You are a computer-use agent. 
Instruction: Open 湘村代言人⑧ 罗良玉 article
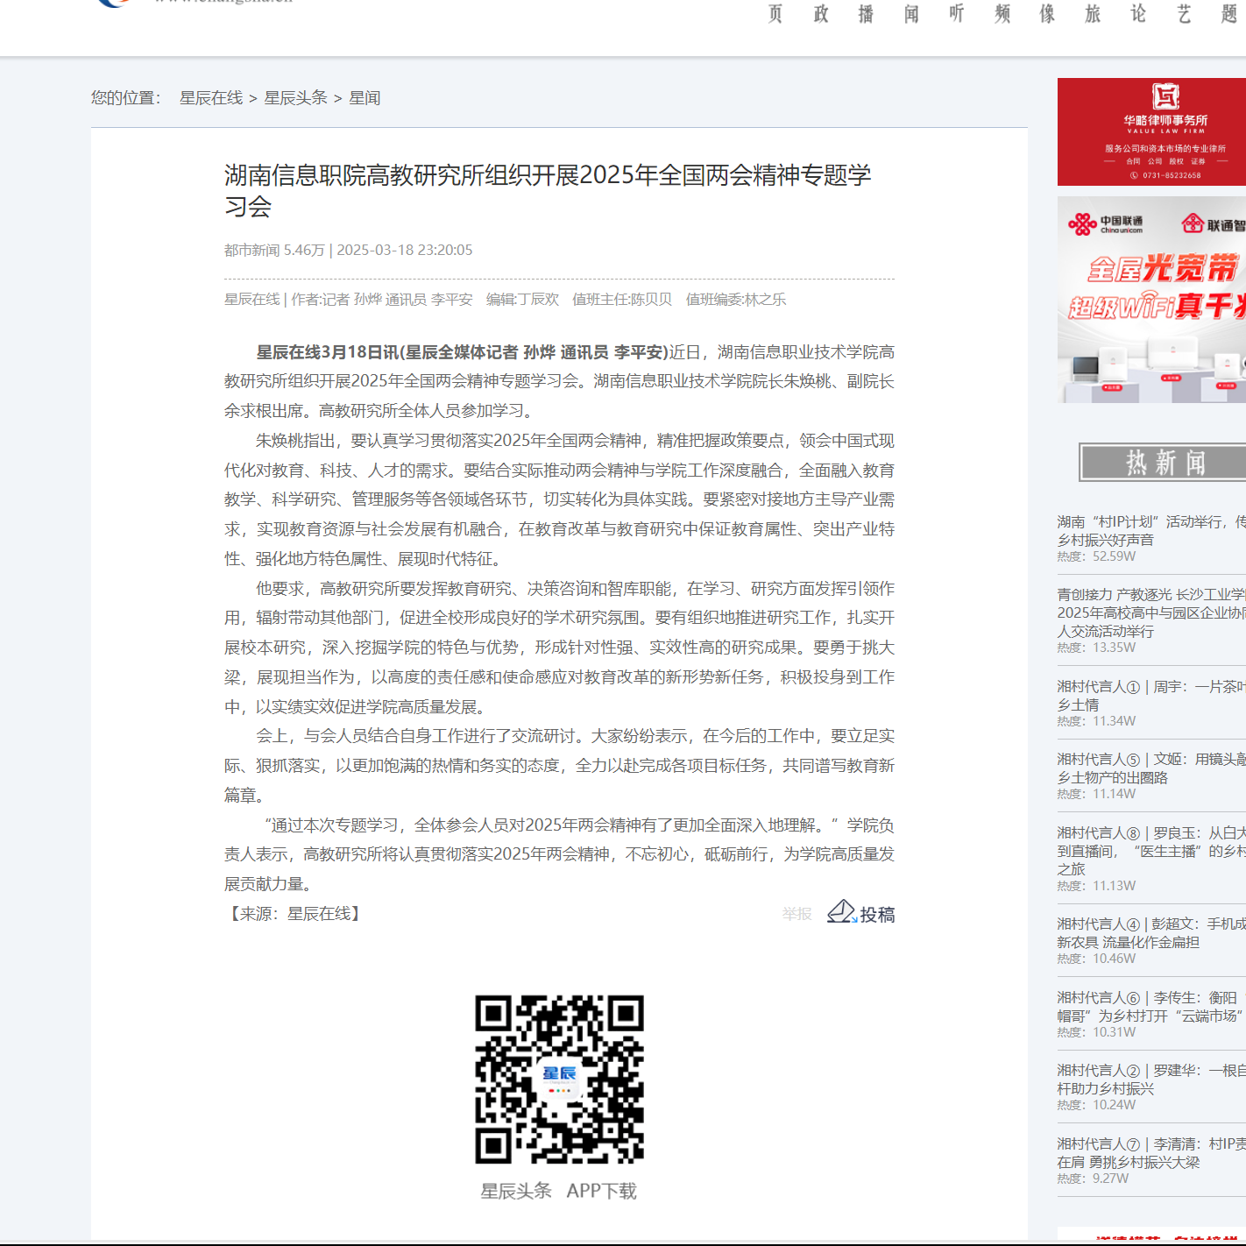(x=1150, y=850)
